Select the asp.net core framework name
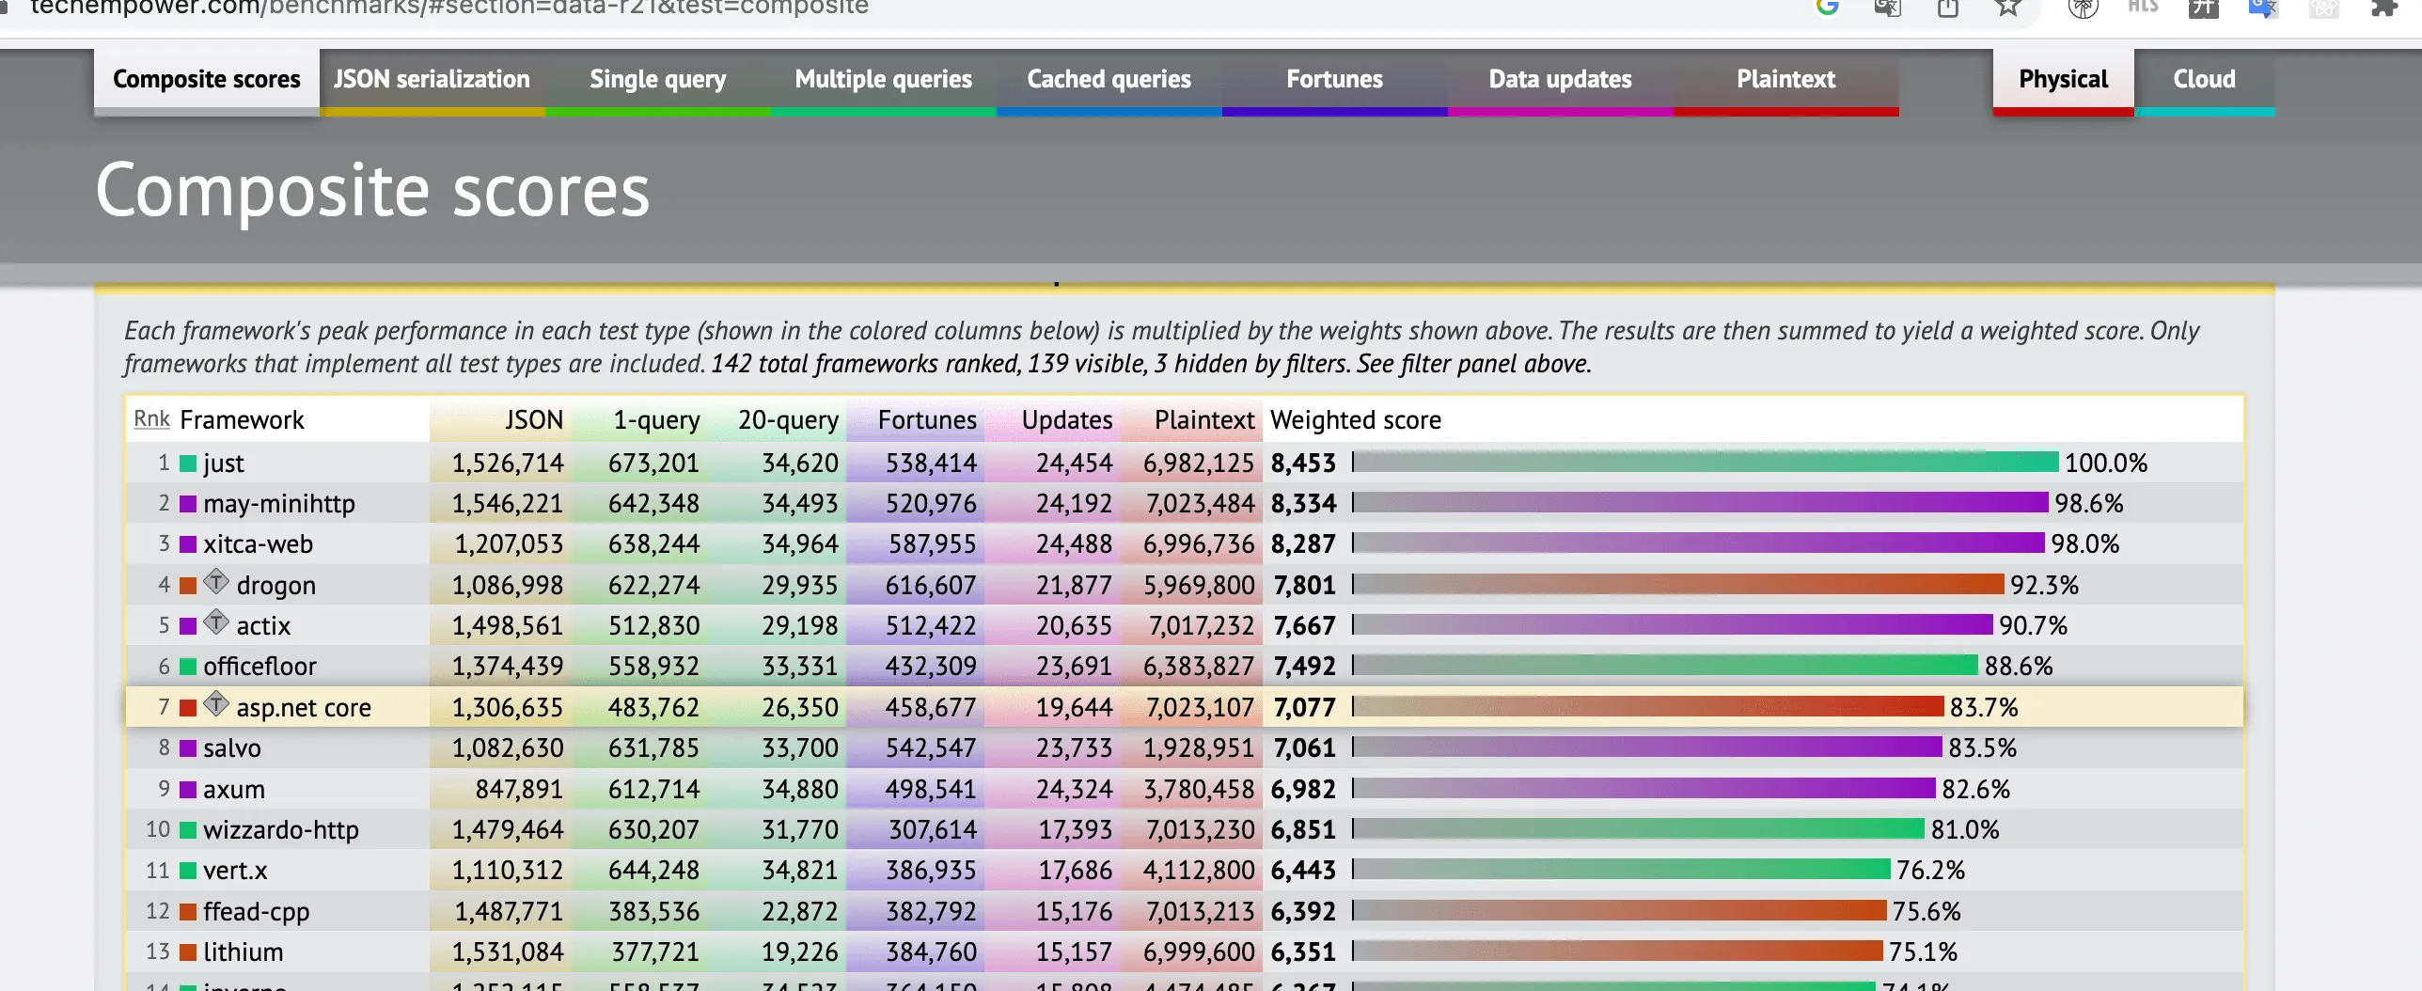Image resolution: width=2422 pixels, height=991 pixels. [x=304, y=708]
